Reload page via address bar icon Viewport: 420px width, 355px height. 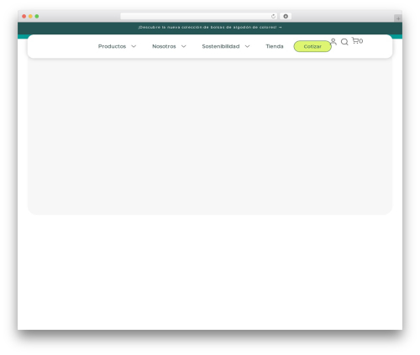(273, 16)
